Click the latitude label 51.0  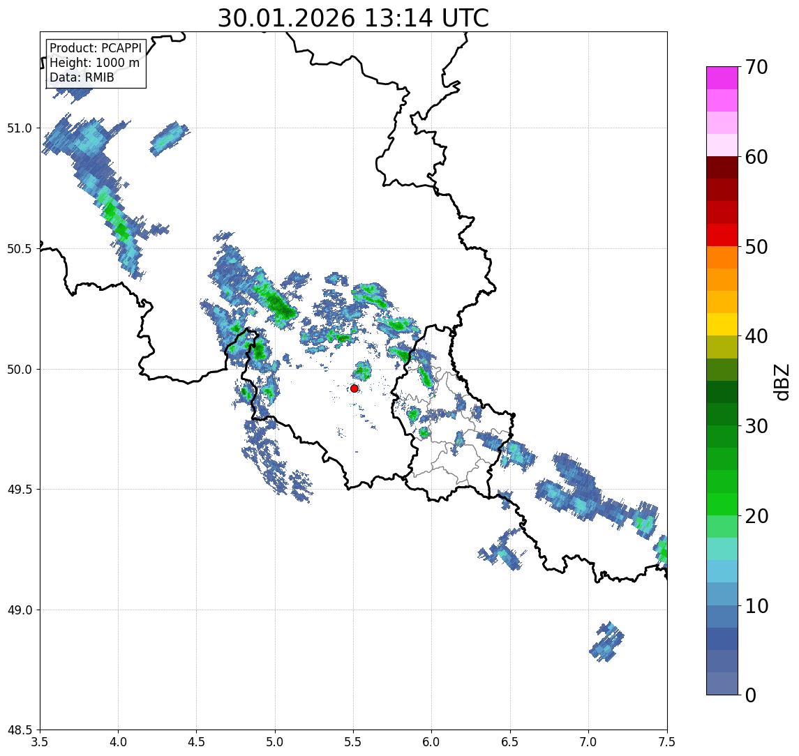[x=19, y=128]
